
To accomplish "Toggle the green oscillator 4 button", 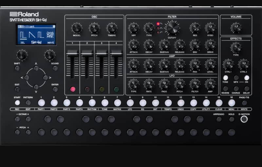I will coord(117,89).
